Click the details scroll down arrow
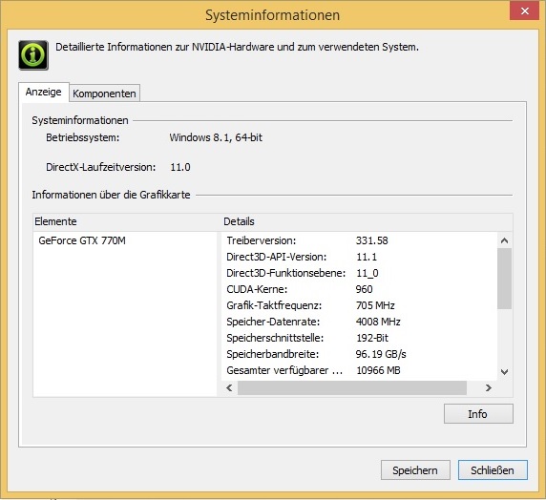The image size is (546, 500). (504, 372)
